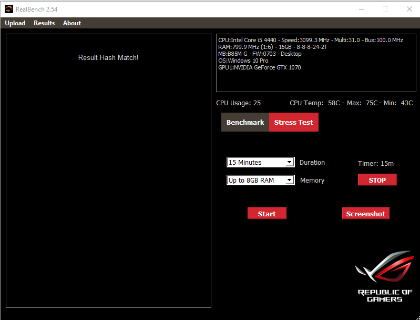Minimize the RealBench window
Screen dimensions: 420x320
point(361,9)
